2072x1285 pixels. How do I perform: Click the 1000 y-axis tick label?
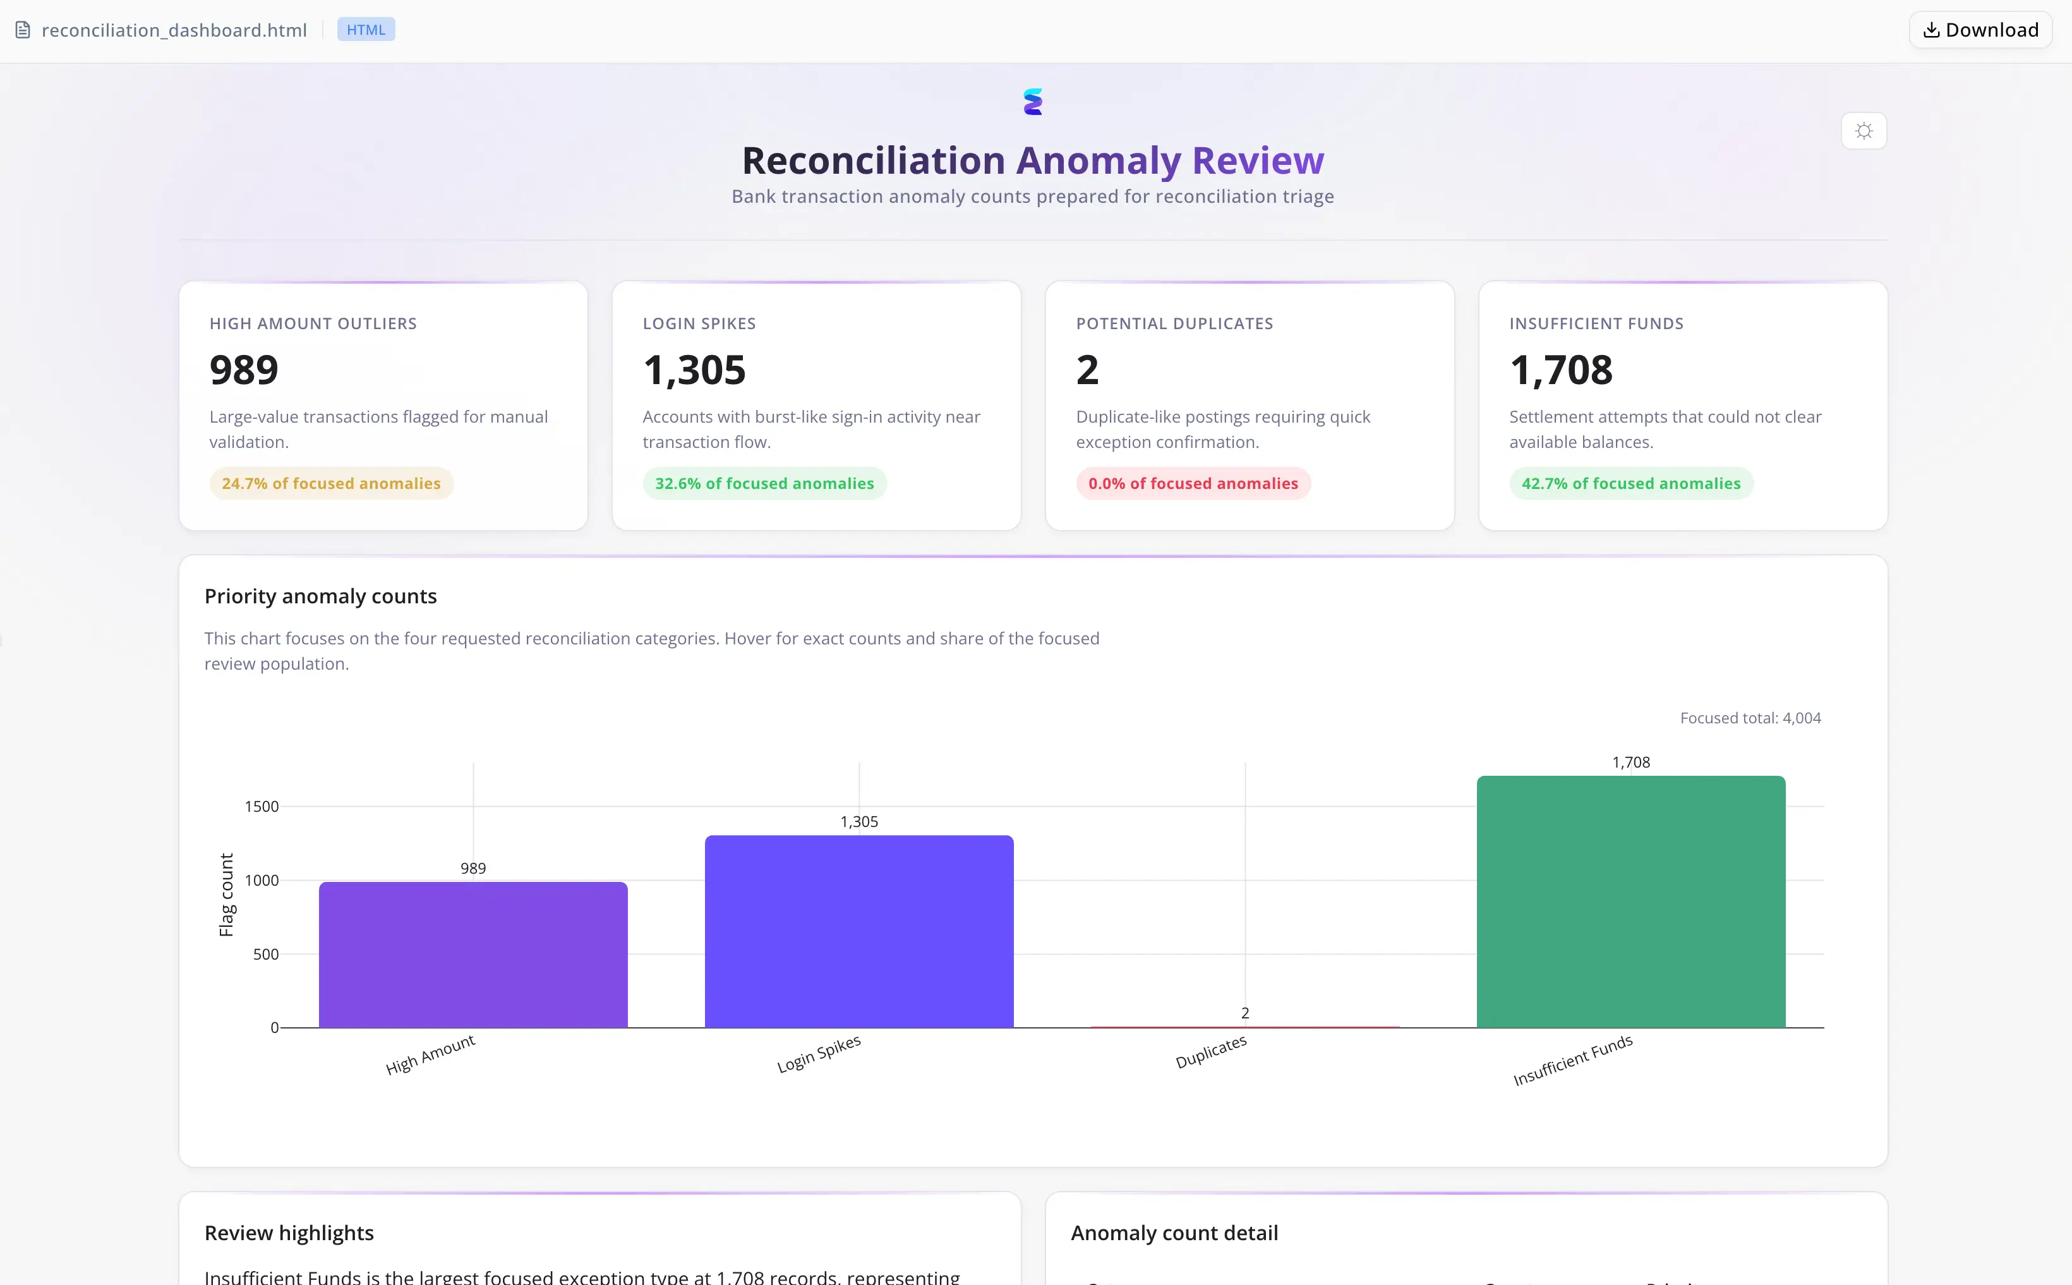click(x=262, y=881)
